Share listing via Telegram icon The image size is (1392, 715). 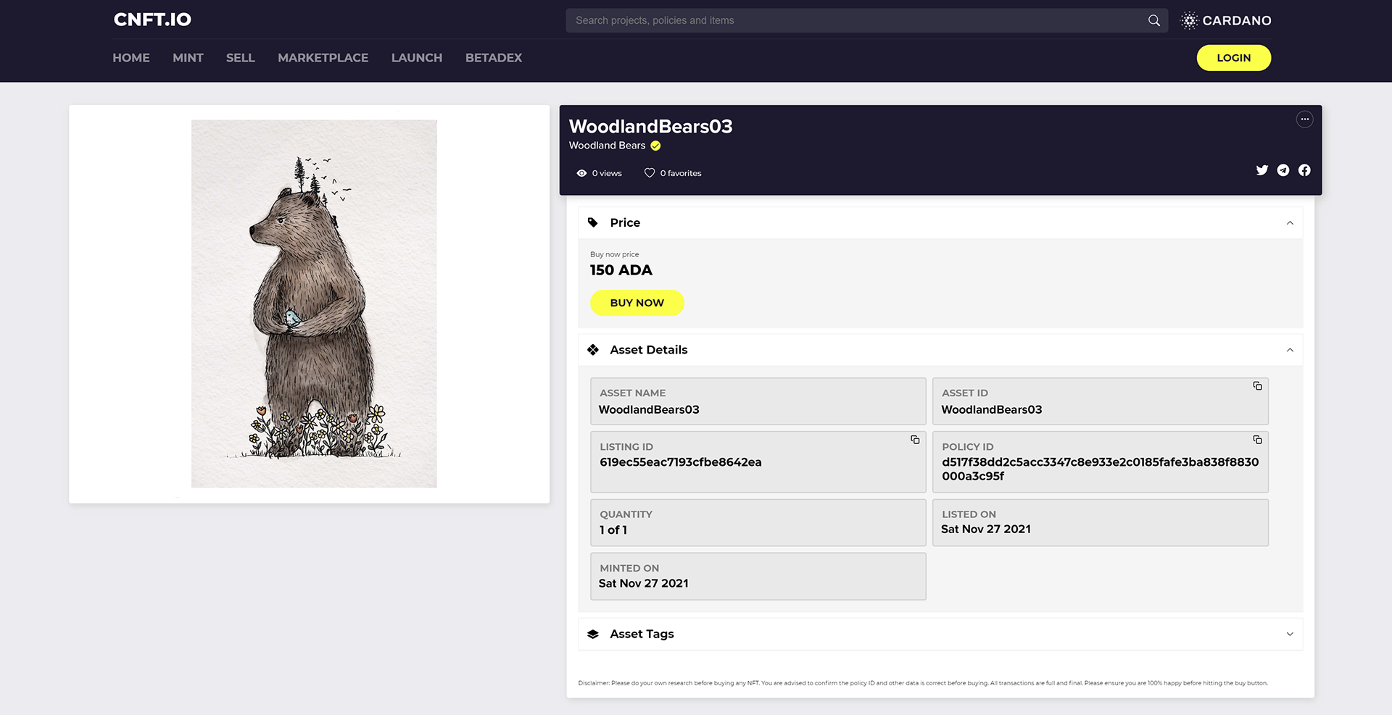(1283, 170)
